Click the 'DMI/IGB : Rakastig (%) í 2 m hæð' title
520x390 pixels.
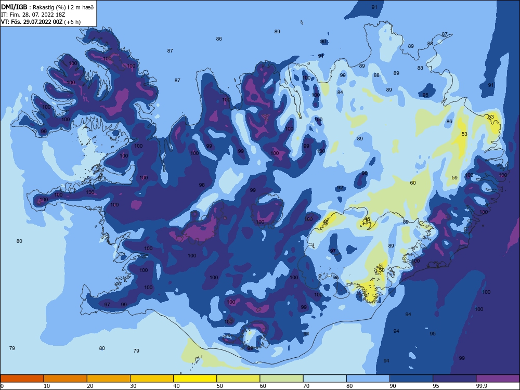click(47, 7)
